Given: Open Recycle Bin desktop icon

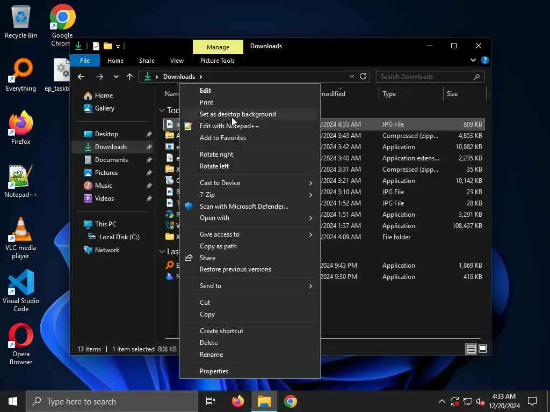Looking at the screenshot, I should tap(21, 21).
